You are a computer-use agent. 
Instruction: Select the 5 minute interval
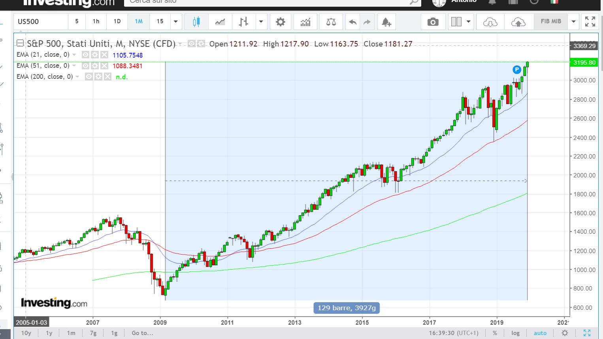pos(77,22)
